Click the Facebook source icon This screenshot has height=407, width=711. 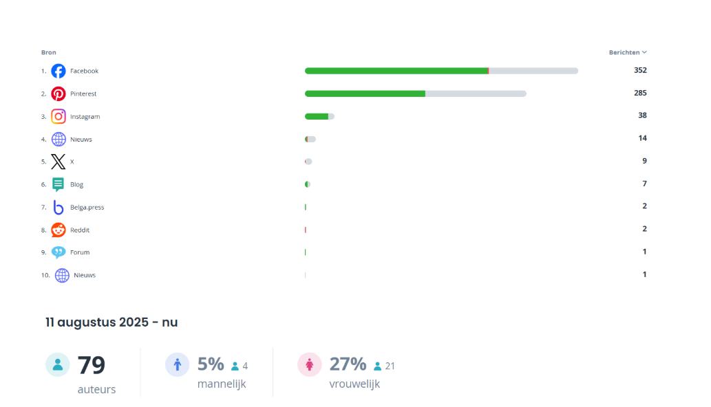pyautogui.click(x=59, y=70)
